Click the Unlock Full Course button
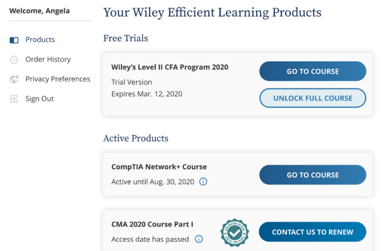Viewport: 381px width, 251px height. [x=313, y=98]
